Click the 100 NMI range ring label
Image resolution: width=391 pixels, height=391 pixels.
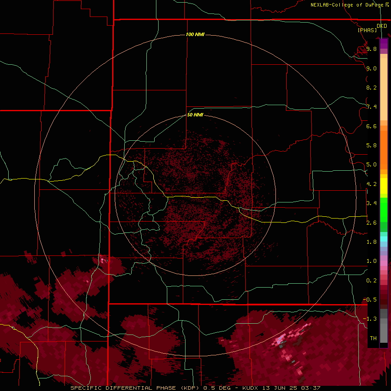click(195, 34)
